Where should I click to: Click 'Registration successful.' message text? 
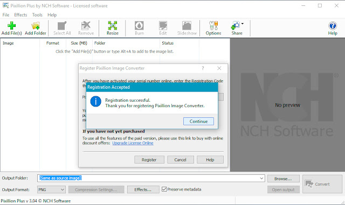coord(128,100)
